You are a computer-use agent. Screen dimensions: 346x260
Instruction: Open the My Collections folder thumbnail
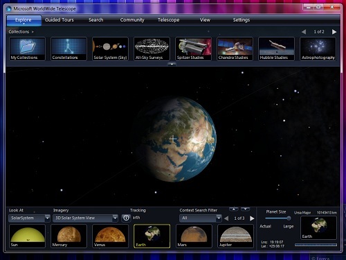27,49
